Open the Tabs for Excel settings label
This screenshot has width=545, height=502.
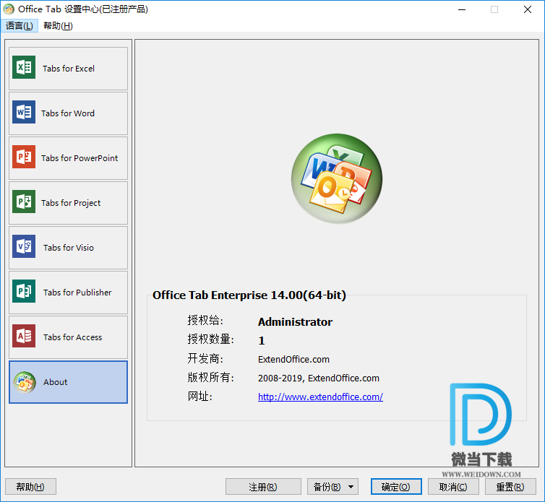click(x=69, y=69)
